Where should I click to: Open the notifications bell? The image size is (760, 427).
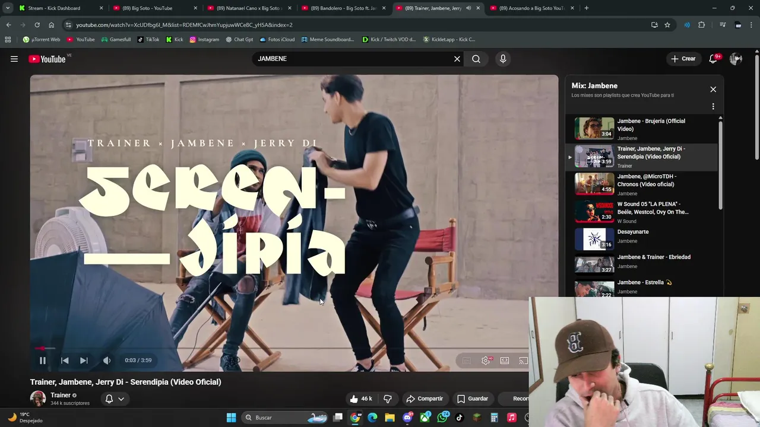pos(714,59)
